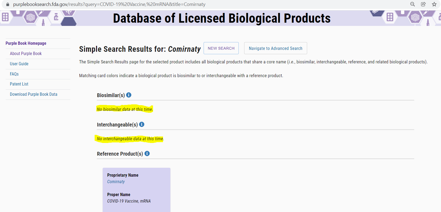The image size is (441, 212).
Task: Click the Biosimilar(s) section heading
Action: (111, 95)
